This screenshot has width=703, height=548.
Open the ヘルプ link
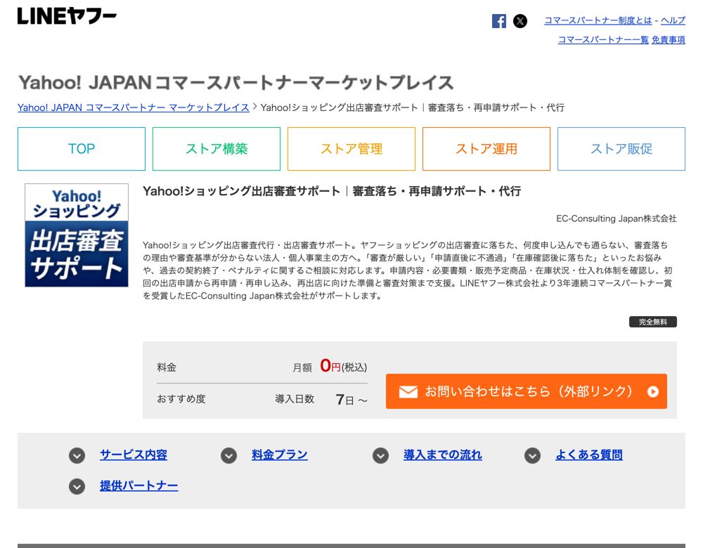(673, 20)
